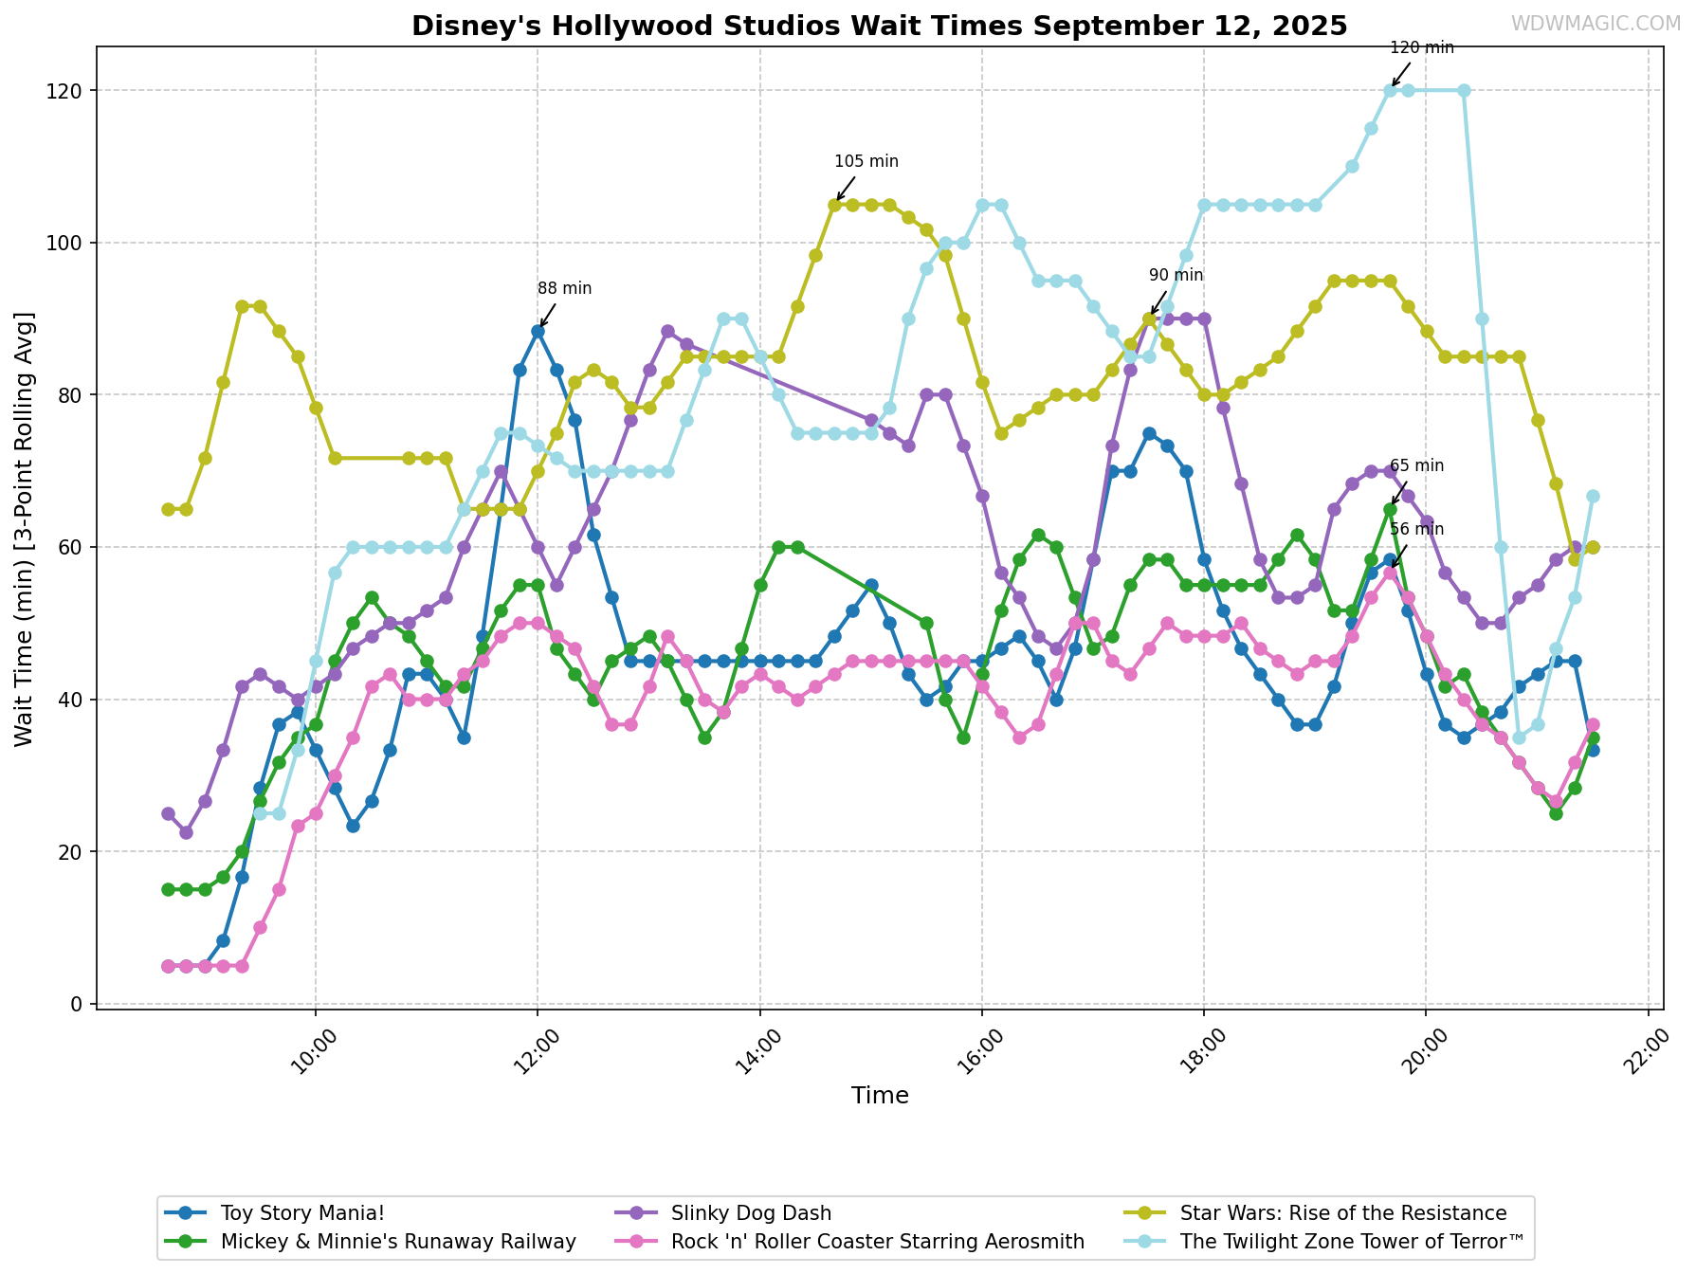Image resolution: width=1696 pixels, height=1274 pixels.
Task: Click the light blue Tower of Terror legend marker
Action: coord(1145,1242)
